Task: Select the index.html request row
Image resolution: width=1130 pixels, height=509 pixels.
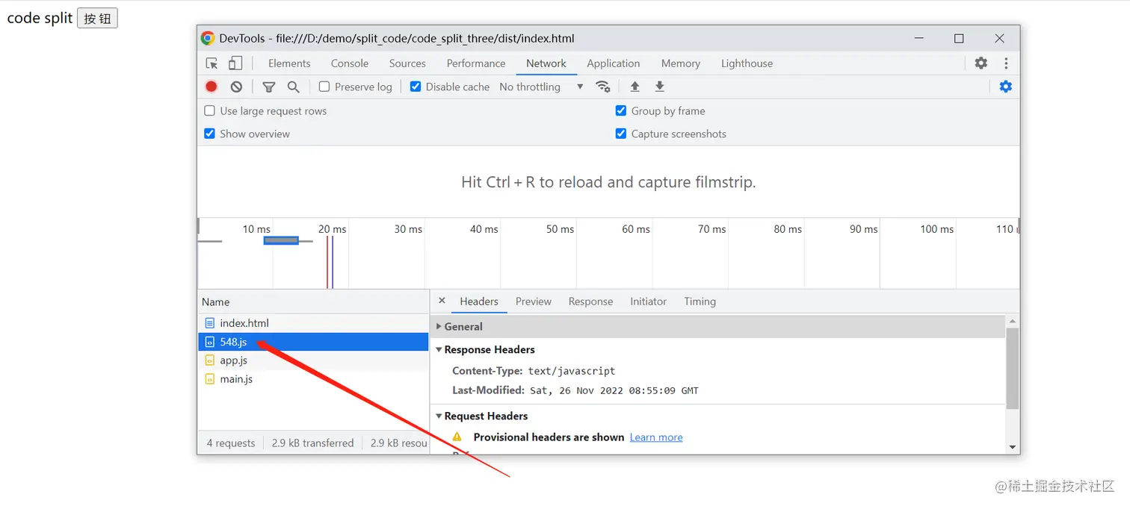Action: [x=313, y=323]
